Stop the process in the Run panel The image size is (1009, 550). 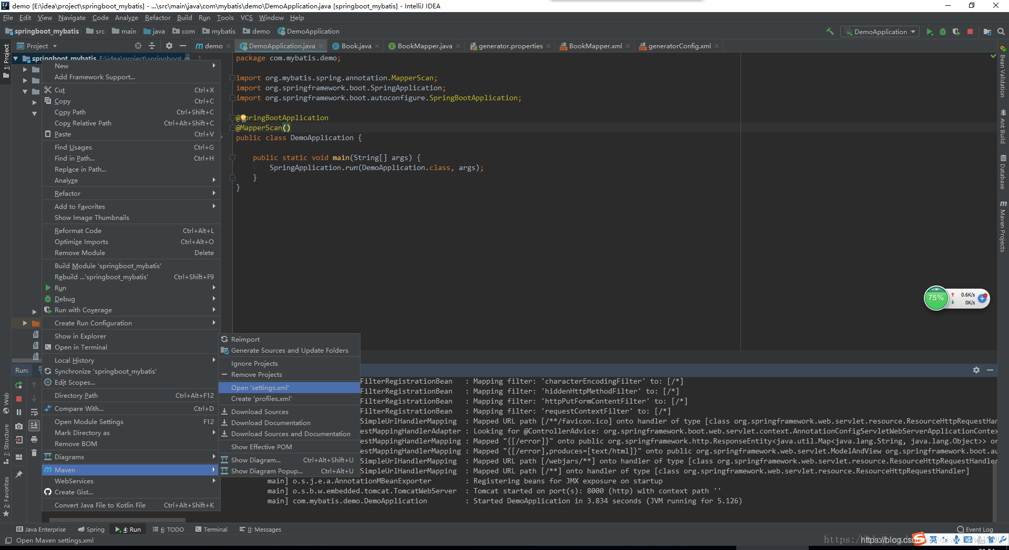(x=19, y=399)
